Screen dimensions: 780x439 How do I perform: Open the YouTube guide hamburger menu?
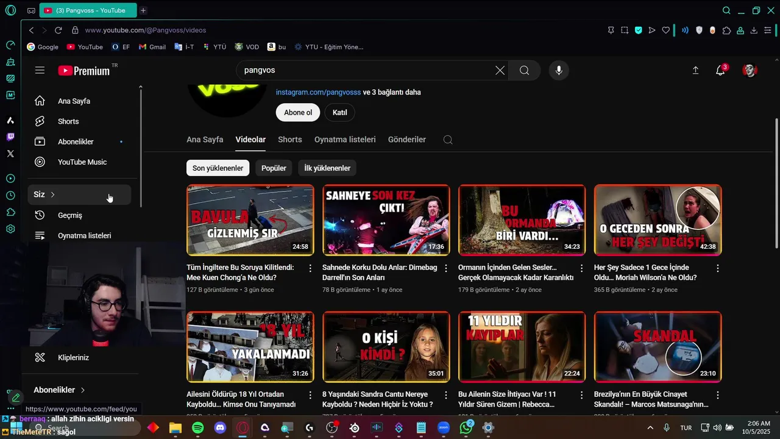[x=40, y=70]
